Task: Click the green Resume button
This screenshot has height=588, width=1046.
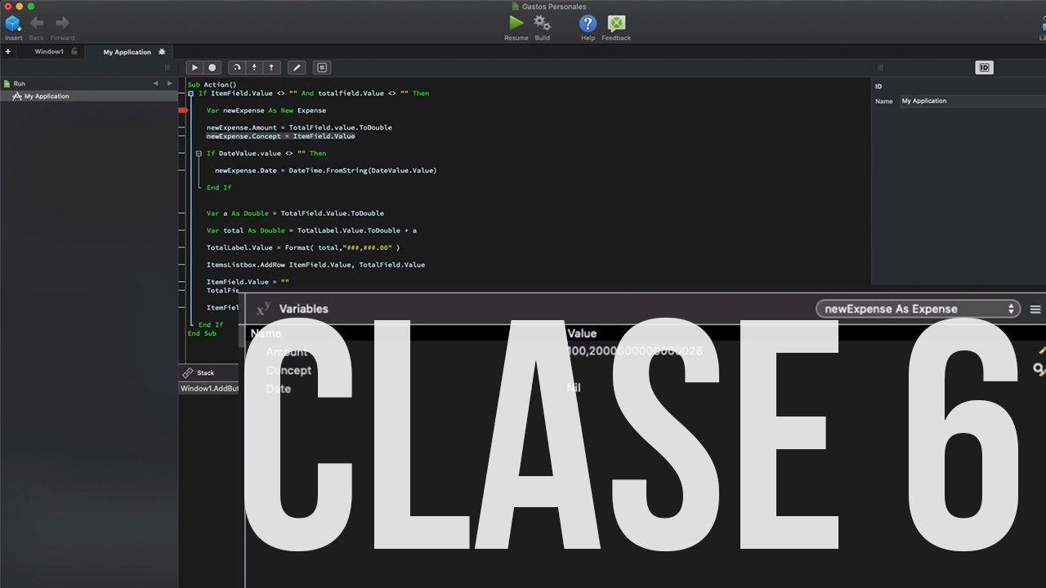Action: (516, 23)
